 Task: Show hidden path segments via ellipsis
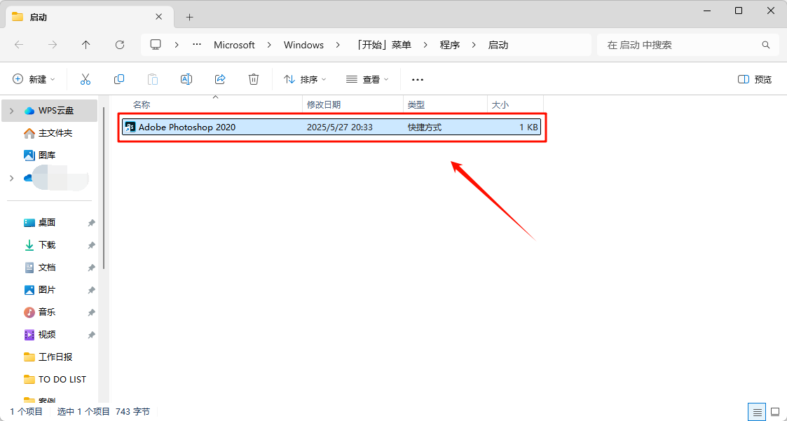coord(197,45)
